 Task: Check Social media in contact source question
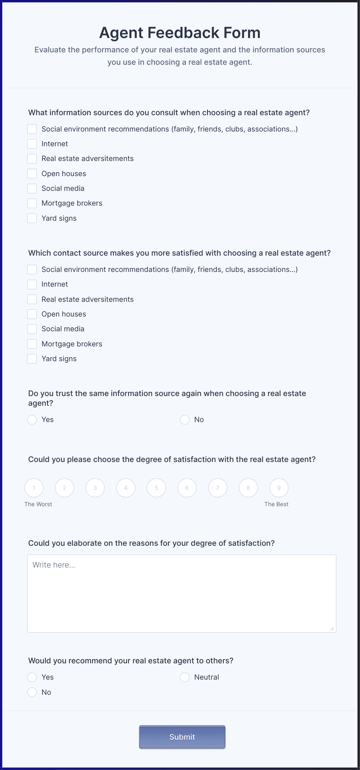32,329
